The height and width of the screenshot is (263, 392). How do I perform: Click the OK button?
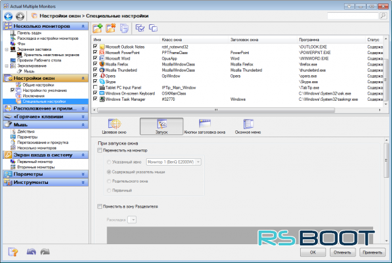313,252
